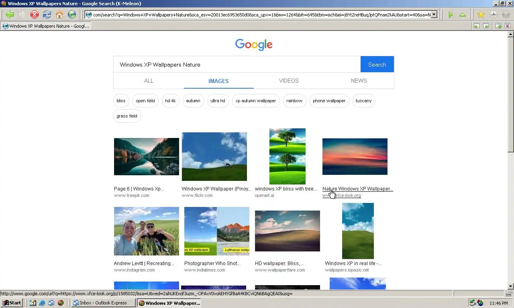Click the www.instagram.com source text
The width and height of the screenshot is (514, 308).
coord(134,270)
